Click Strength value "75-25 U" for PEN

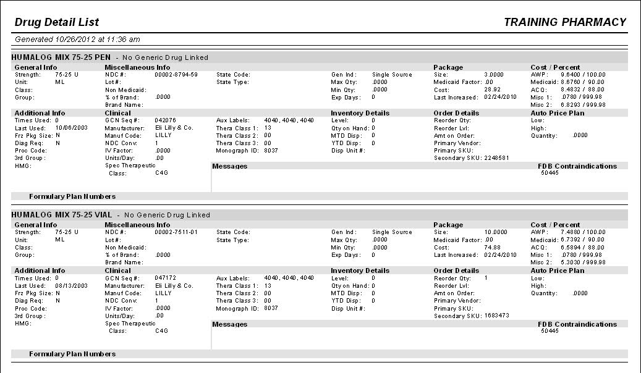(x=67, y=75)
